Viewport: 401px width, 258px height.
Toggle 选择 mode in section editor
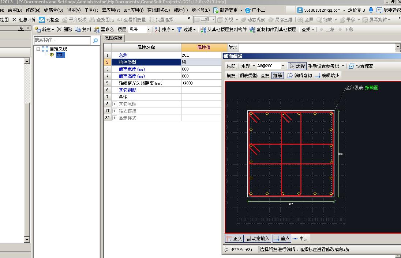297,66
